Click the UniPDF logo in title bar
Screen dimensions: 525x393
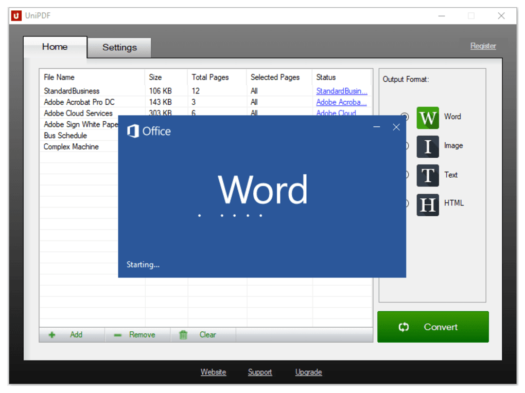(x=16, y=16)
